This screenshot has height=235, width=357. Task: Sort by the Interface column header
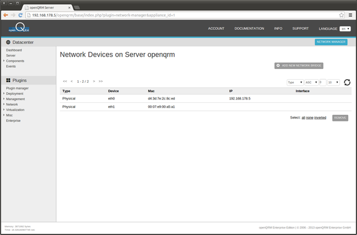pyautogui.click(x=302, y=91)
